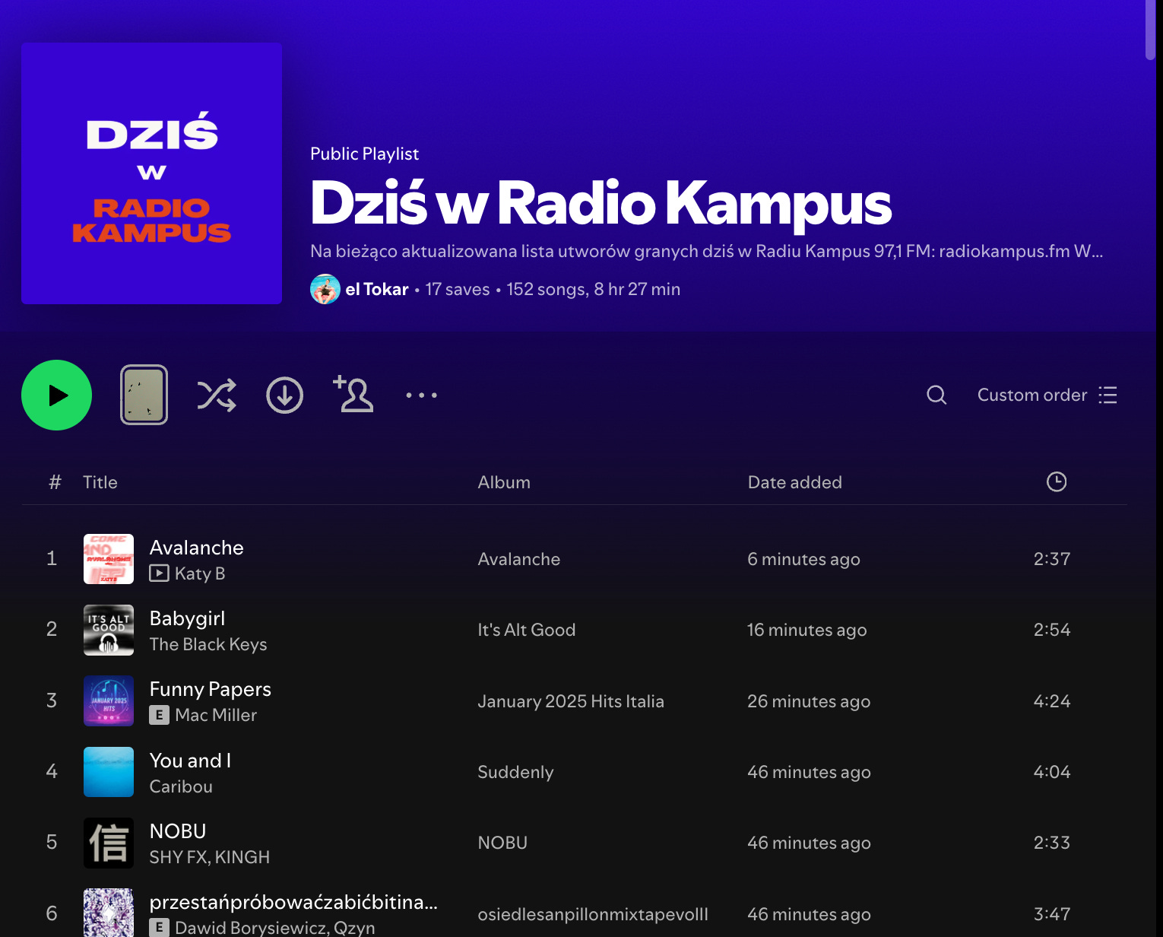Viewport: 1163px width, 937px height.
Task: Click the 6 minutes ago date cell
Action: [803, 559]
